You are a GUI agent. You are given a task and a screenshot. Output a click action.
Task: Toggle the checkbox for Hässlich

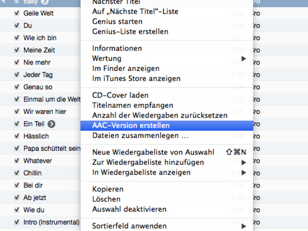[x=17, y=136]
